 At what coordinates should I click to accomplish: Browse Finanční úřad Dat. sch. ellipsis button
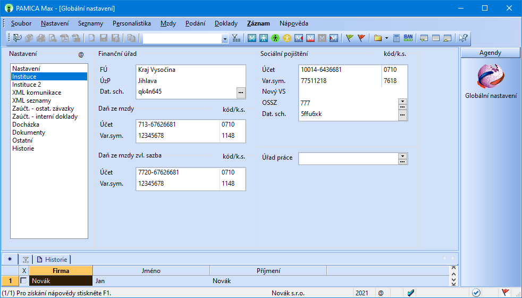pyautogui.click(x=241, y=93)
